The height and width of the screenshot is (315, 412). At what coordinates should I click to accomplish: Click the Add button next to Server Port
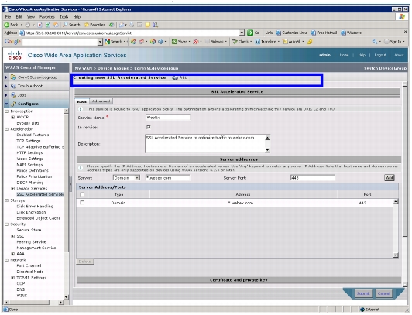[x=389, y=178]
